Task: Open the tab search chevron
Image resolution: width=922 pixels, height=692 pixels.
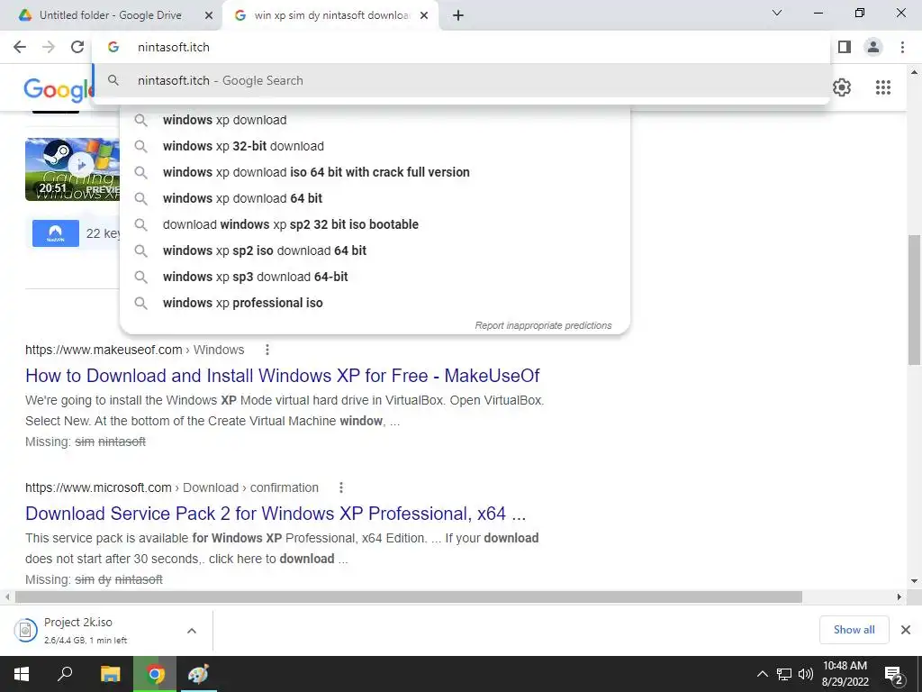Action: 777,13
